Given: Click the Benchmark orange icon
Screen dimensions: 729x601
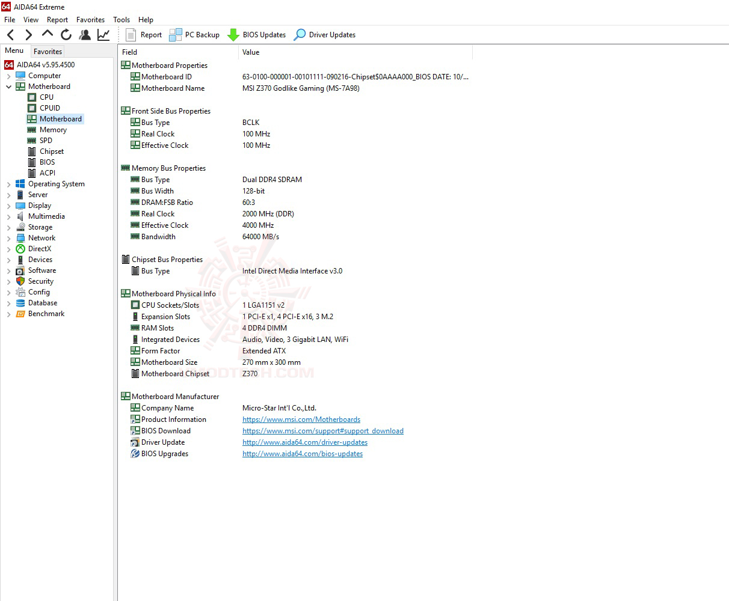Looking at the screenshot, I should 20,314.
